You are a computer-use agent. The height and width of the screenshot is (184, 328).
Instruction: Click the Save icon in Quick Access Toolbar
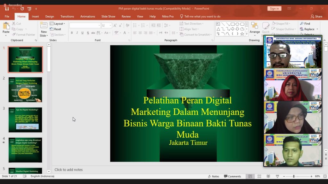pyautogui.click(x=7, y=9)
